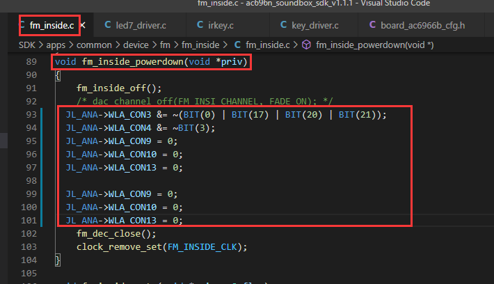Click line number 101 in the gutter
Image resolution: width=494 pixels, height=284 pixels.
point(29,221)
